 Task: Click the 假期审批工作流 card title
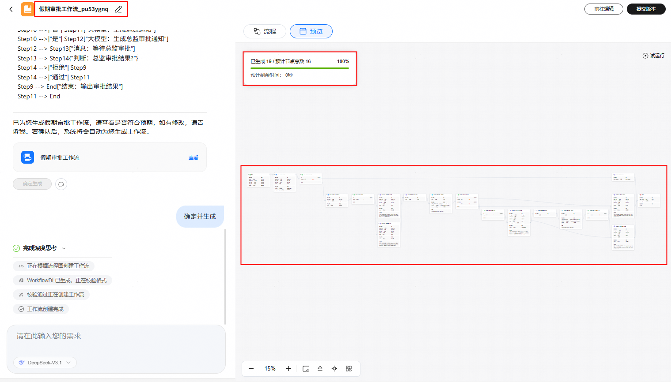(x=60, y=157)
